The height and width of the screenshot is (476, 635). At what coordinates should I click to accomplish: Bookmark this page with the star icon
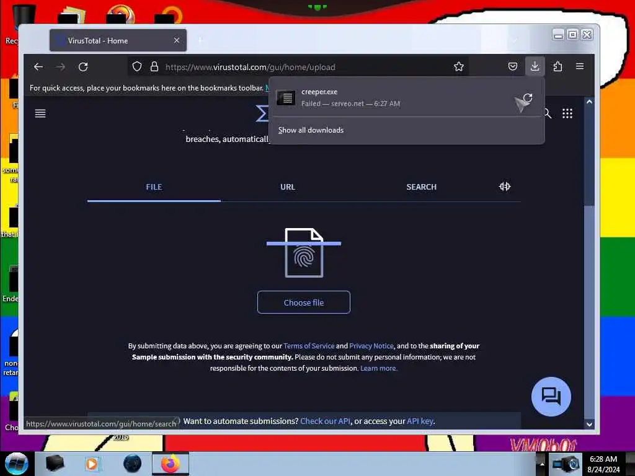pos(458,66)
